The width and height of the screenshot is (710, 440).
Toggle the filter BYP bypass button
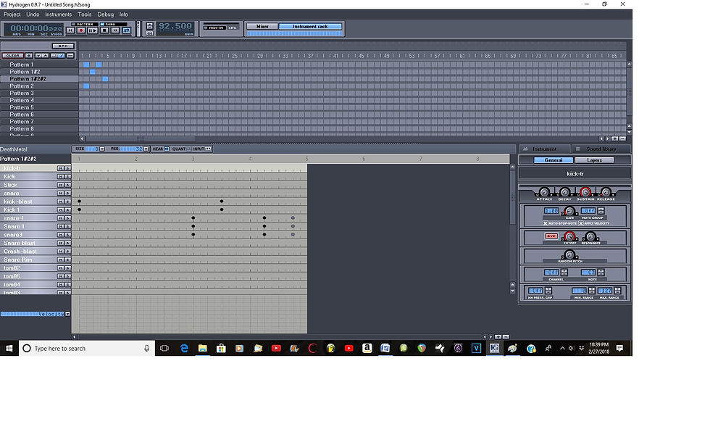[551, 236]
